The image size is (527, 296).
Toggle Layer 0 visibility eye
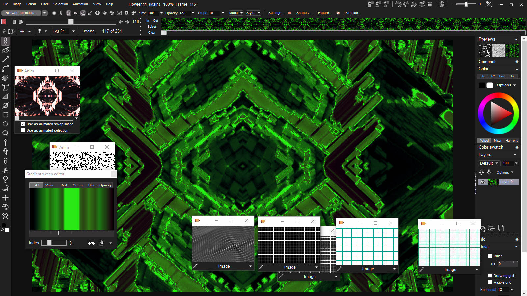[x=483, y=182]
